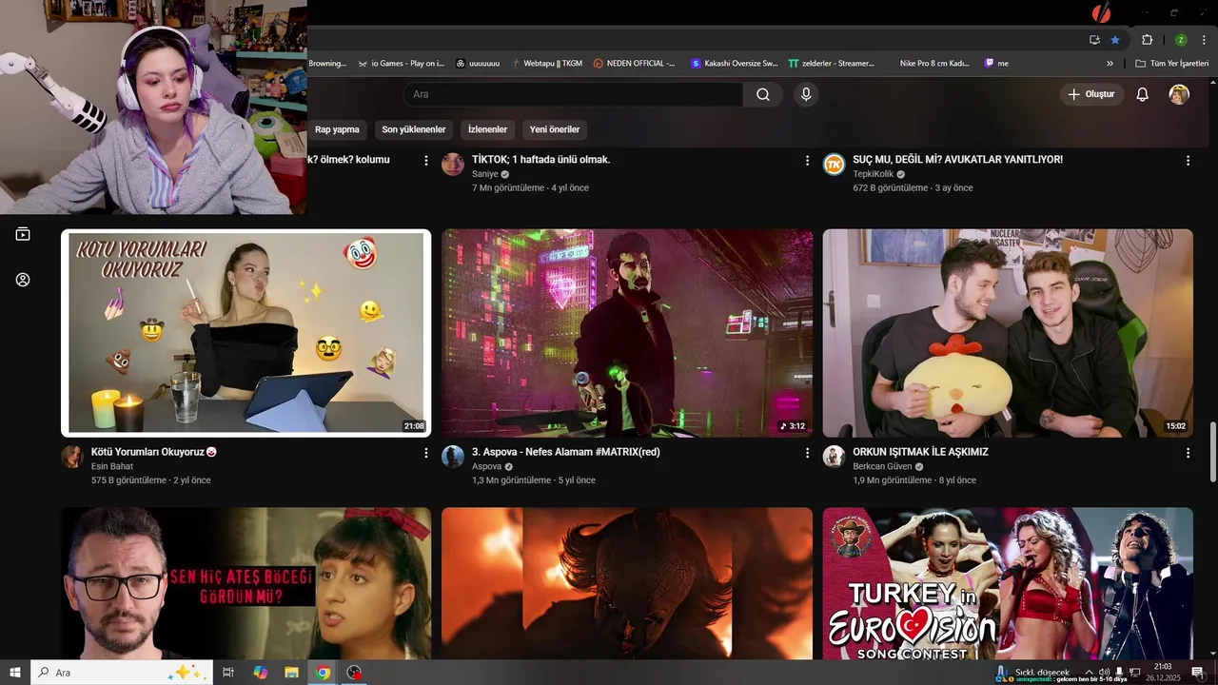Open TİKTOK; 1 haftada ünlü olmak title
Screen dimensions: 1218x685
point(540,160)
